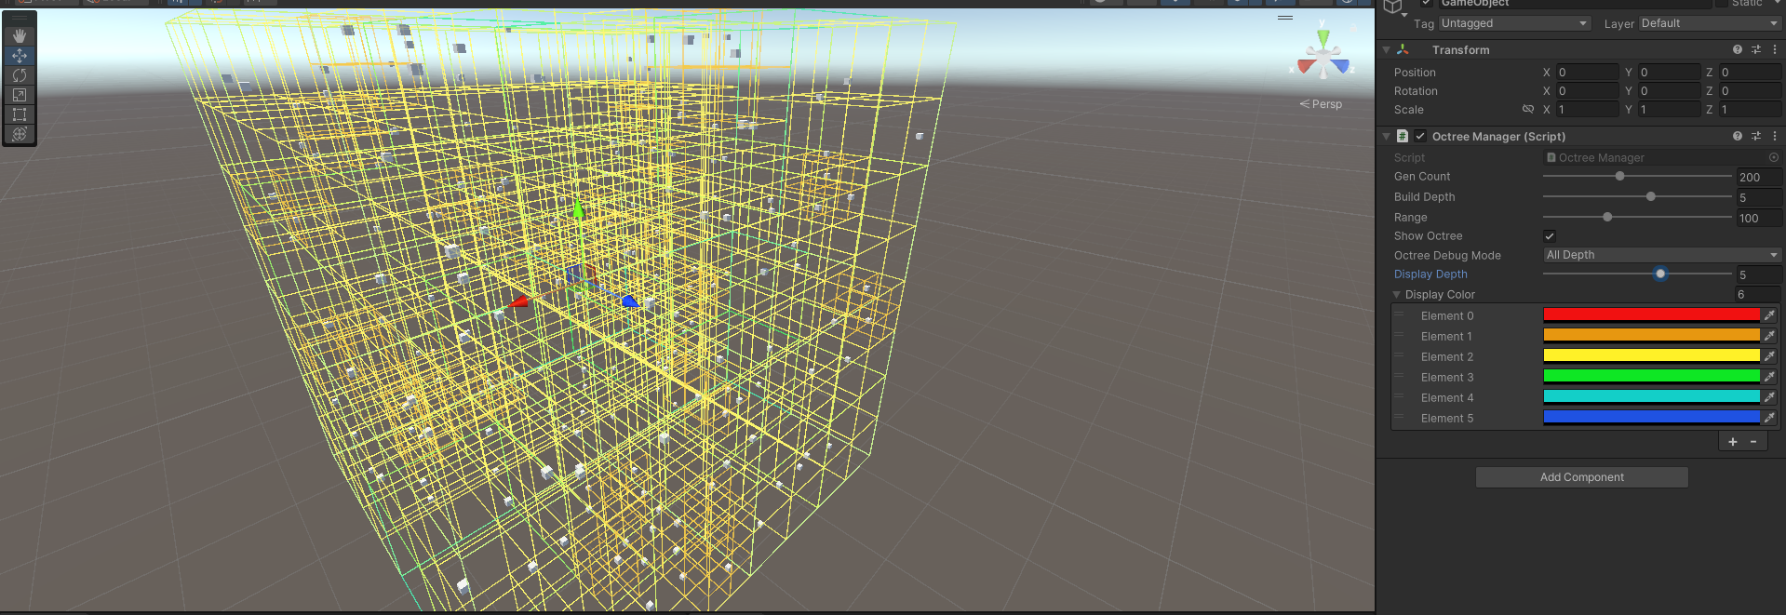Click the Element 3 reorder handle
Screen dimensions: 1786x615
click(1399, 376)
